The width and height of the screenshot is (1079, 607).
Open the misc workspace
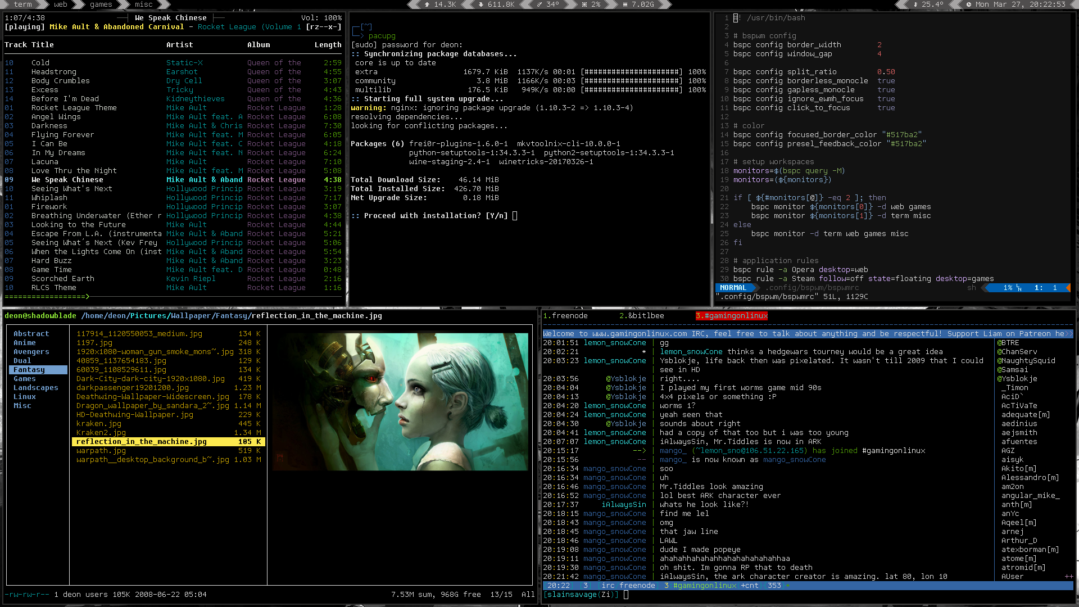coord(144,4)
